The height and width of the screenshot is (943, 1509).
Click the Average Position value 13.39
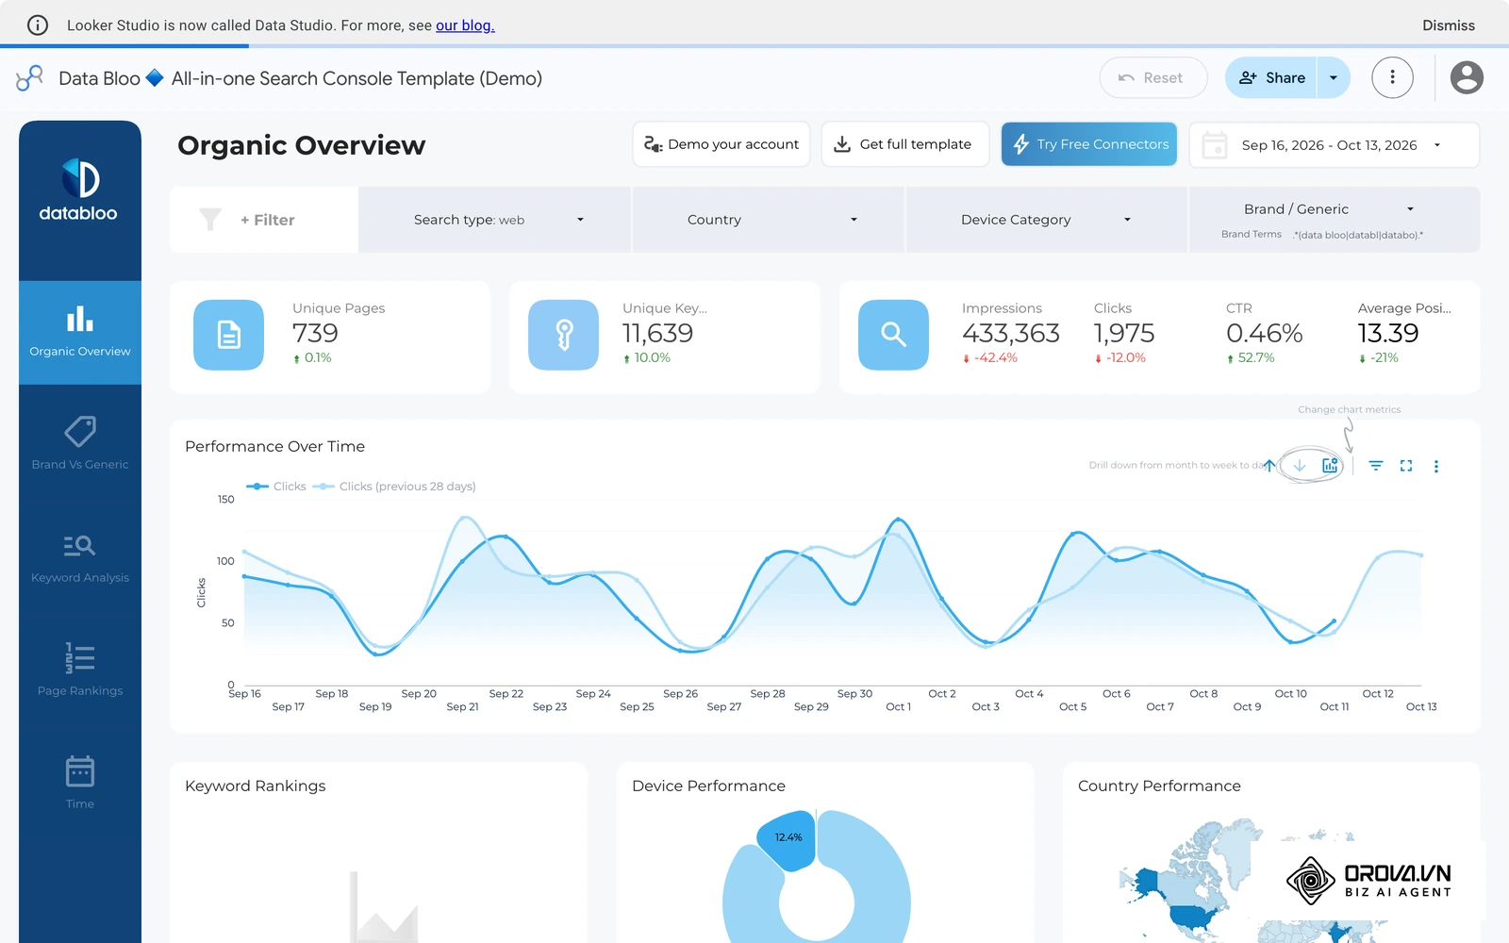click(x=1388, y=333)
